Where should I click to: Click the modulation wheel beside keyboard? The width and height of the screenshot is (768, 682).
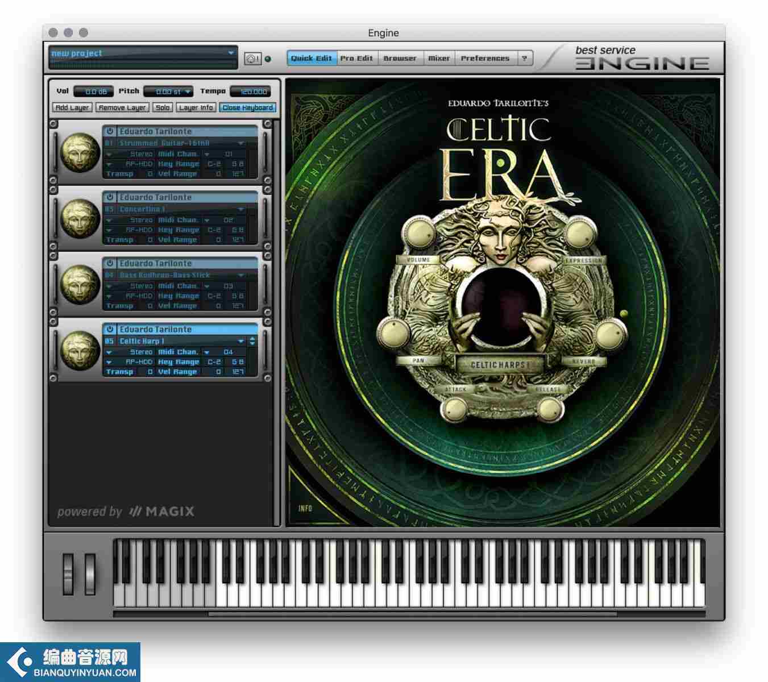tap(90, 573)
